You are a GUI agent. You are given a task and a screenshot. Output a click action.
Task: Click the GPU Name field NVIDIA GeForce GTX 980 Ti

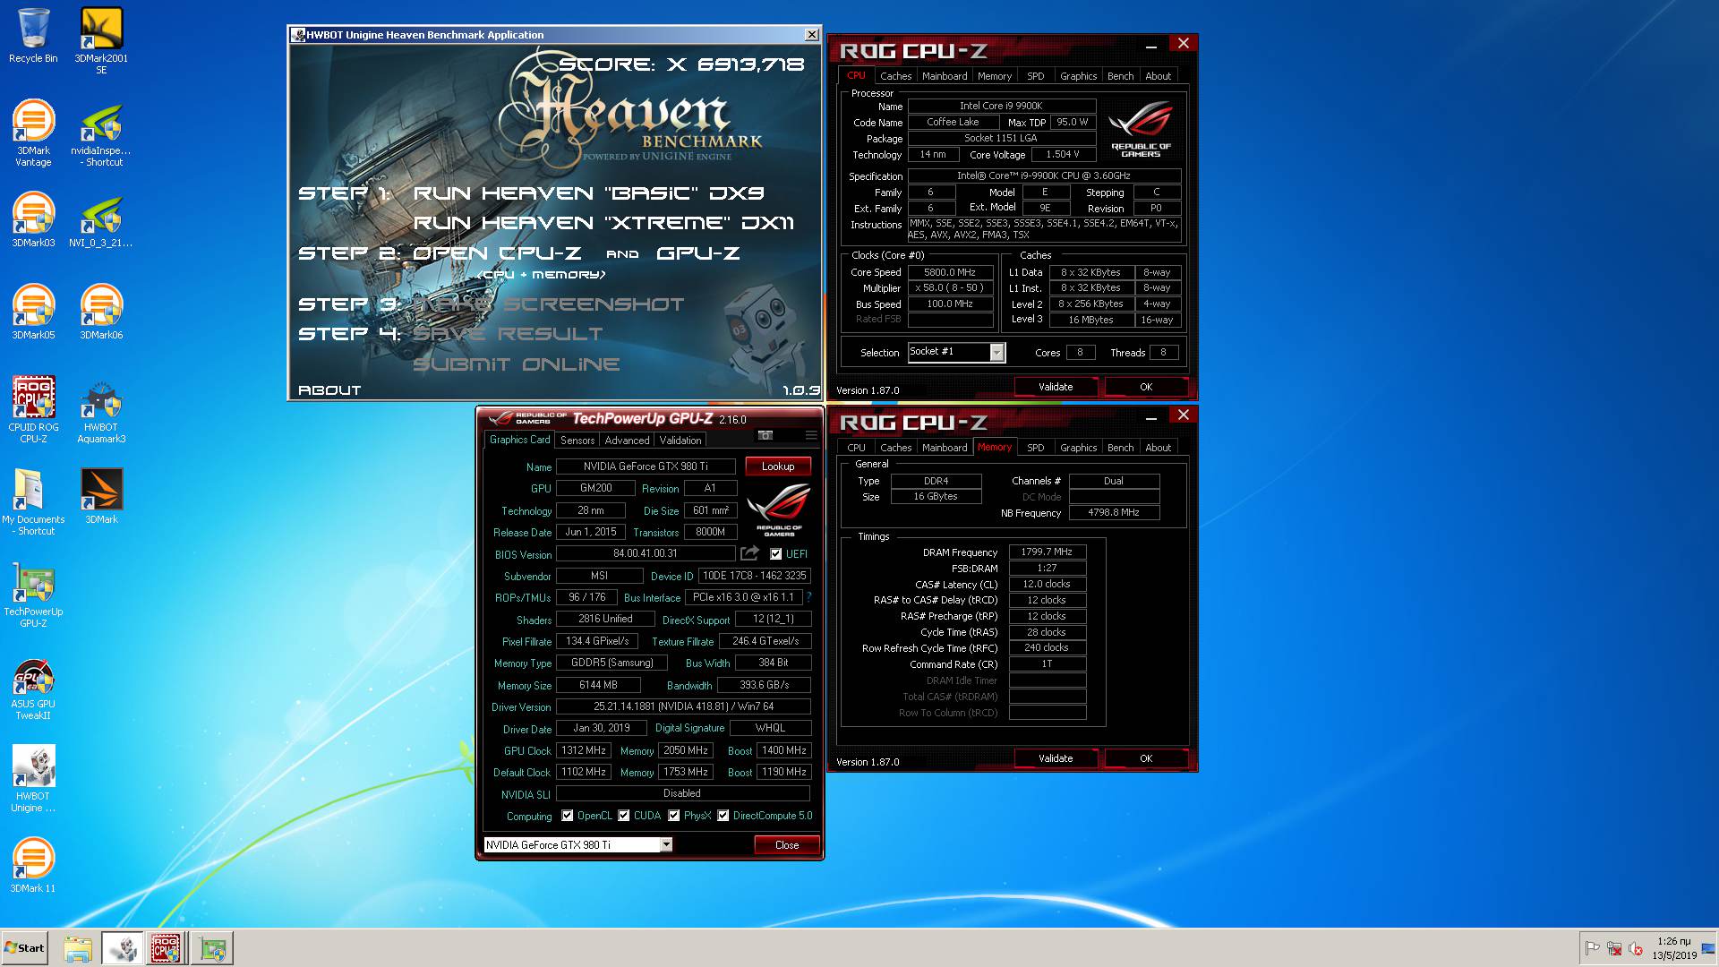pos(646,466)
